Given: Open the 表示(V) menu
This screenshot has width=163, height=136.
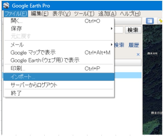Looking at the screenshot, I should click(x=61, y=13).
